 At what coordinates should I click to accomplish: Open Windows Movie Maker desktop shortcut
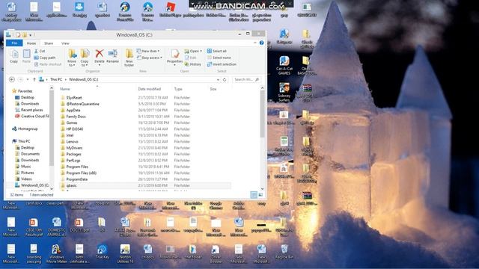tap(56, 254)
